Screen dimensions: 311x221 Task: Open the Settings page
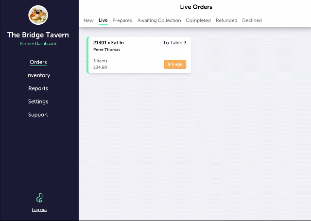click(x=38, y=102)
